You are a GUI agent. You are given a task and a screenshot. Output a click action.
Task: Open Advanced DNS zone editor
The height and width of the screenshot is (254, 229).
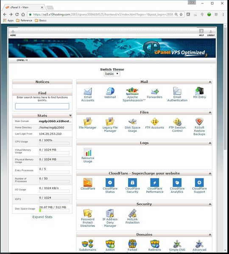199,246
